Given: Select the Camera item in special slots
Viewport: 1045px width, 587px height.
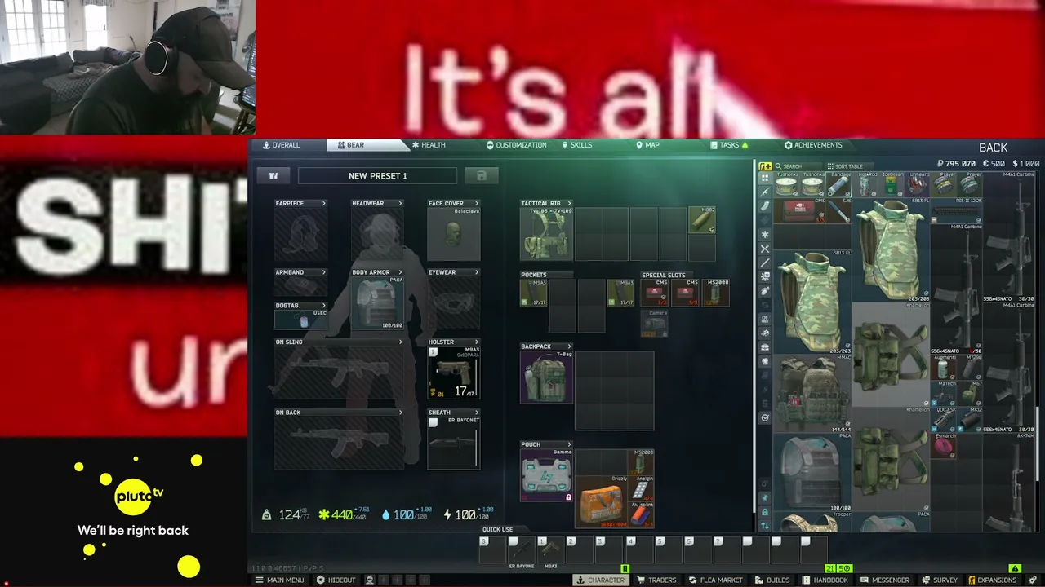Looking at the screenshot, I should (656, 323).
